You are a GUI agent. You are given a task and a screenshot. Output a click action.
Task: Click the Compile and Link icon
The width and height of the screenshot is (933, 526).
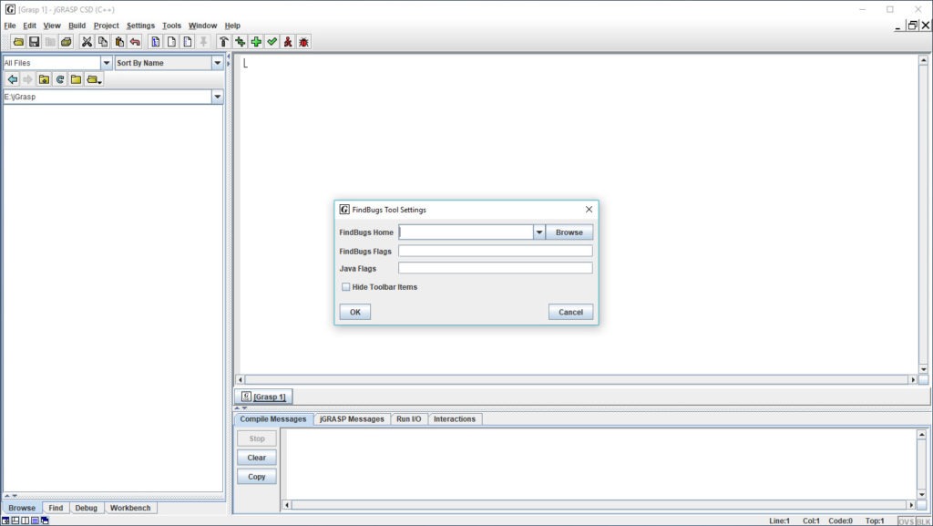[x=240, y=42]
